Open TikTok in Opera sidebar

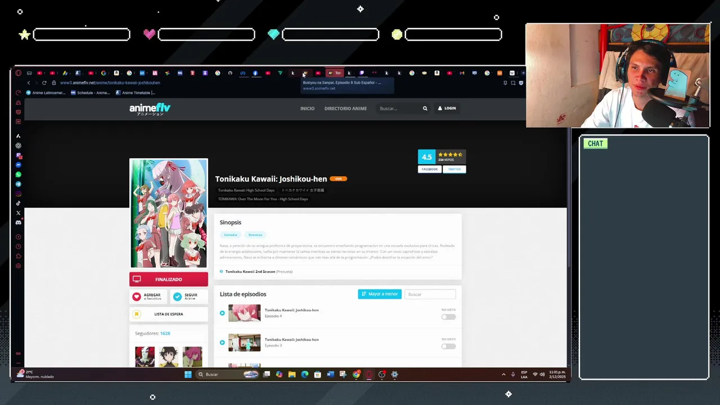18,203
